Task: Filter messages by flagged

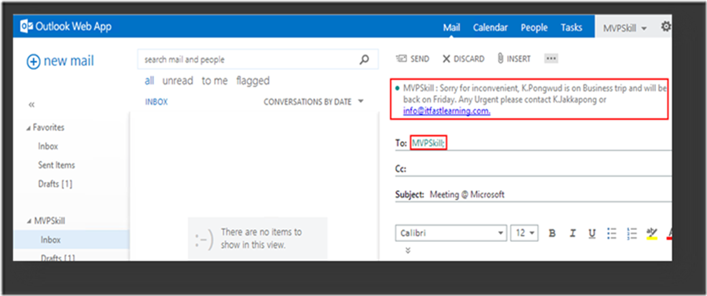Action: coord(253,81)
